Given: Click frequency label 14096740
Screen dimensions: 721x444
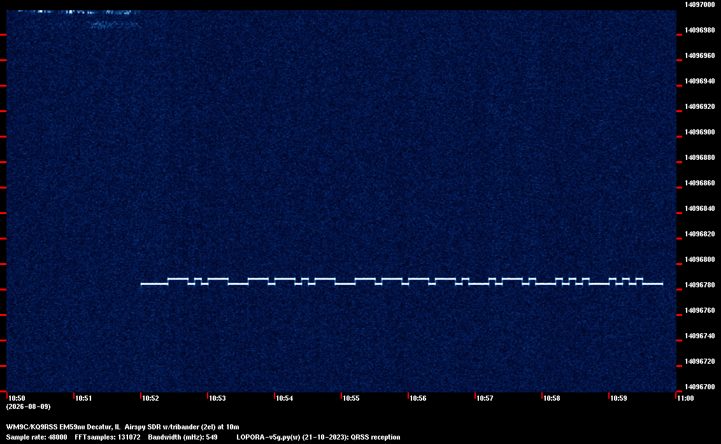Looking at the screenshot, I should pos(700,336).
